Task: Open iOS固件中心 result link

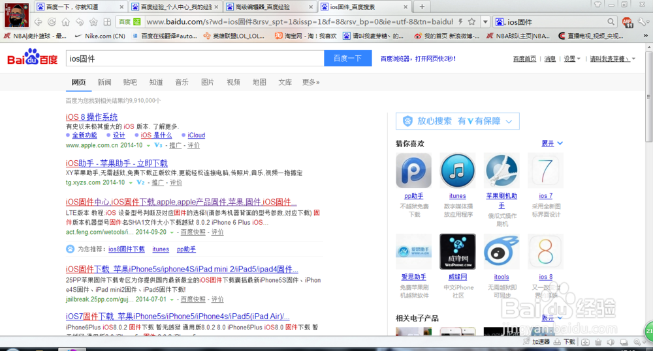Action: (x=181, y=202)
